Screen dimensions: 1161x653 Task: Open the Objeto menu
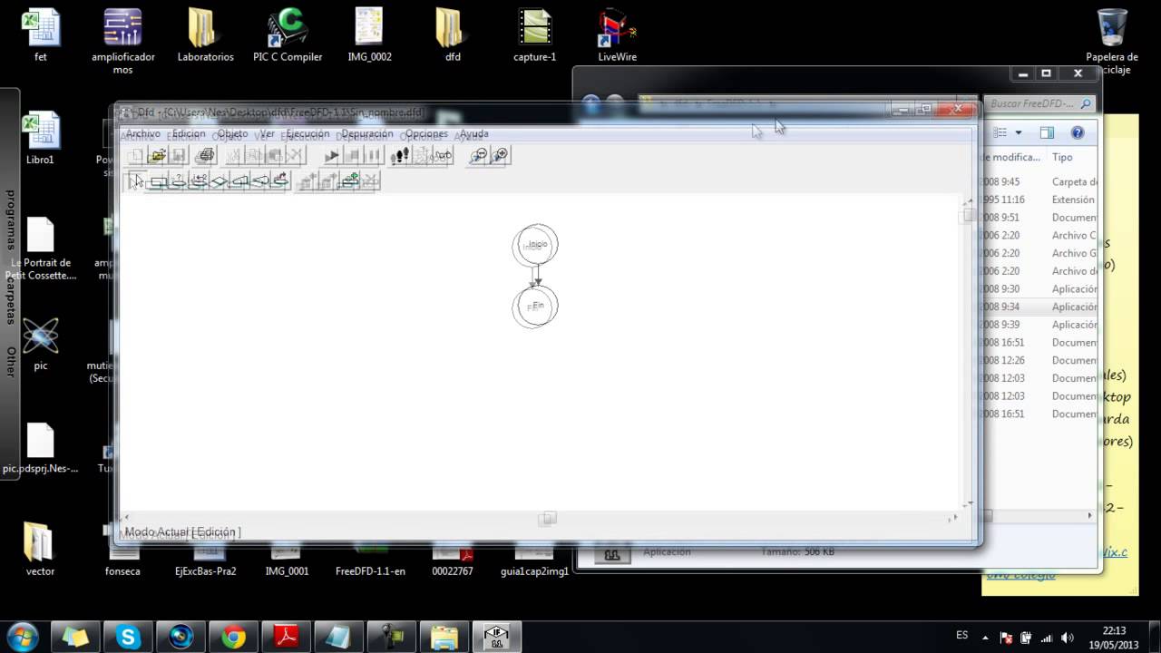pyautogui.click(x=232, y=134)
